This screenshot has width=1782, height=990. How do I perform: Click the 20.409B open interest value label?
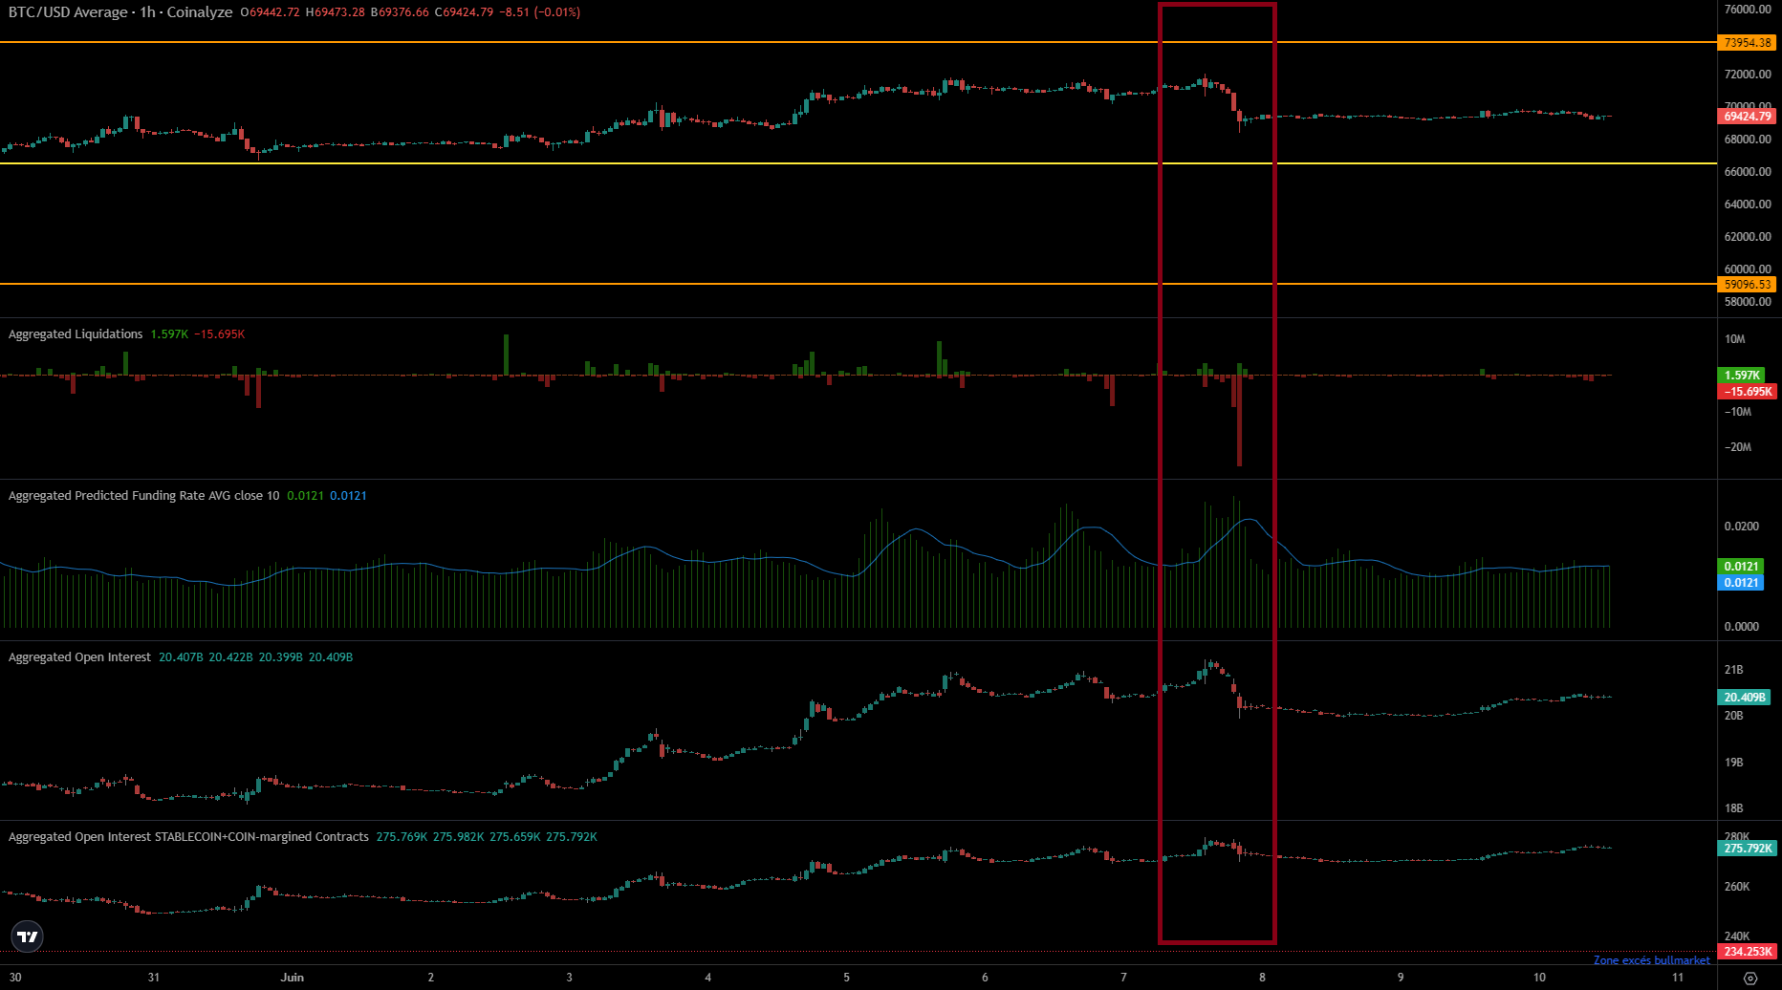coord(1745,697)
